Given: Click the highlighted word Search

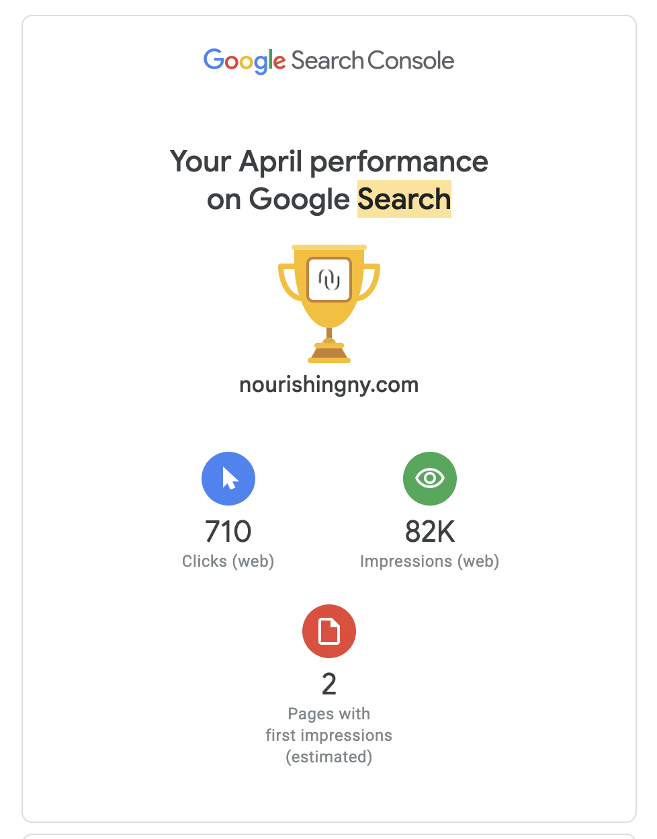Looking at the screenshot, I should (404, 199).
